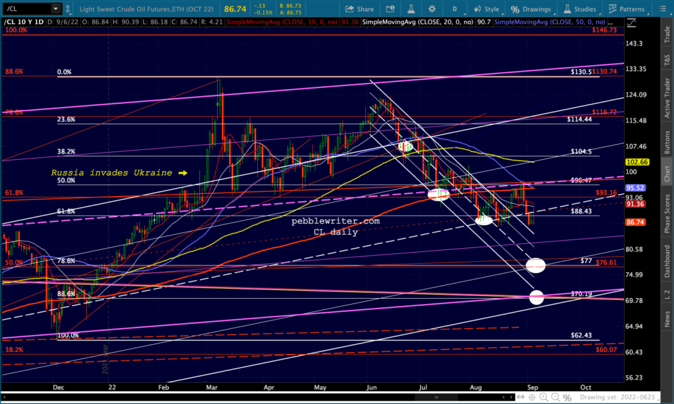674x404 pixels.
Task: Click the last price 86.74 in header
Action: click(235, 9)
